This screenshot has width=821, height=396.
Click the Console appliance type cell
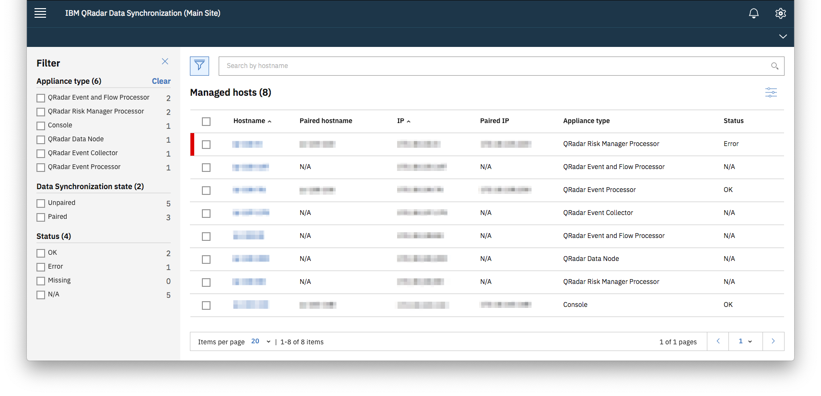575,305
